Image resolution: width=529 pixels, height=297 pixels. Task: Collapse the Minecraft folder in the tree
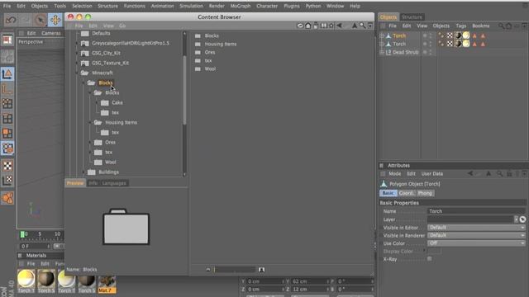pyautogui.click(x=77, y=73)
